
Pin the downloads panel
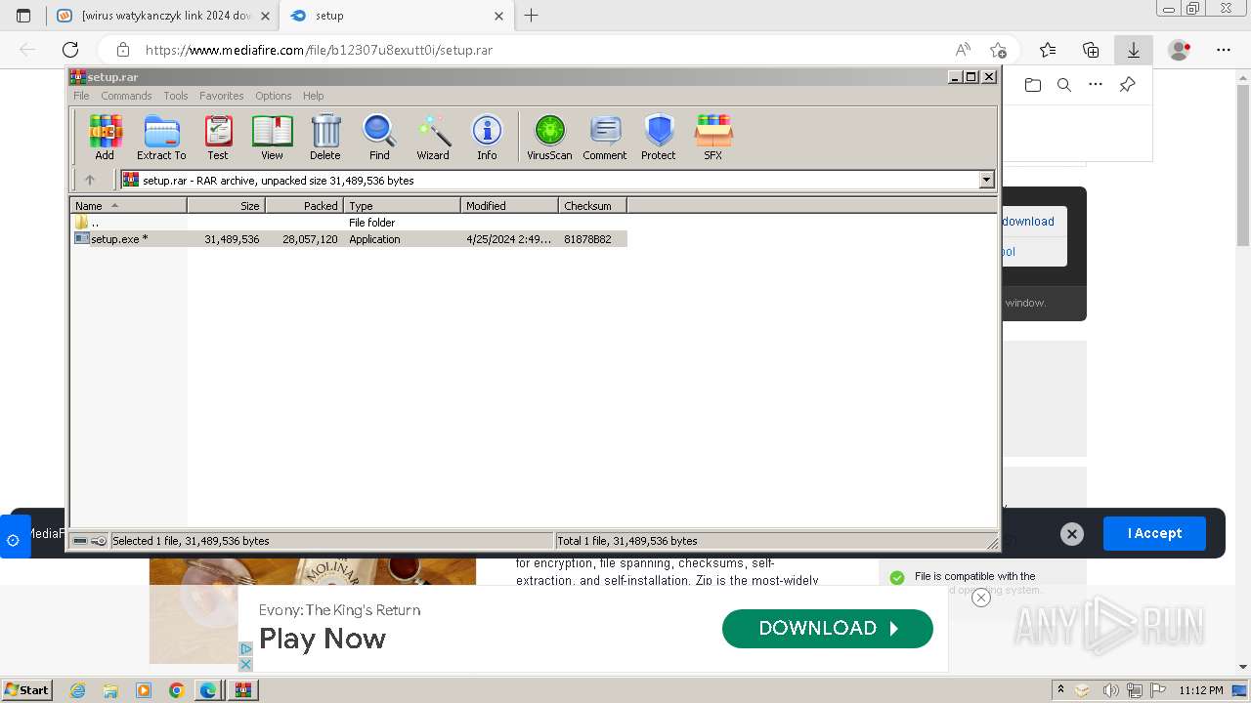[1127, 85]
